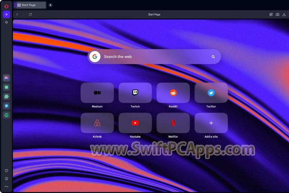The width and height of the screenshot is (289, 193).
Task: Open bookmarks heart icon in sidebar
Action: pos(6,170)
